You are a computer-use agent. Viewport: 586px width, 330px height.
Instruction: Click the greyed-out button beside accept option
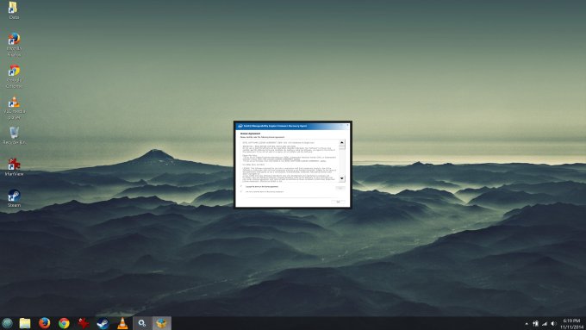click(340, 188)
